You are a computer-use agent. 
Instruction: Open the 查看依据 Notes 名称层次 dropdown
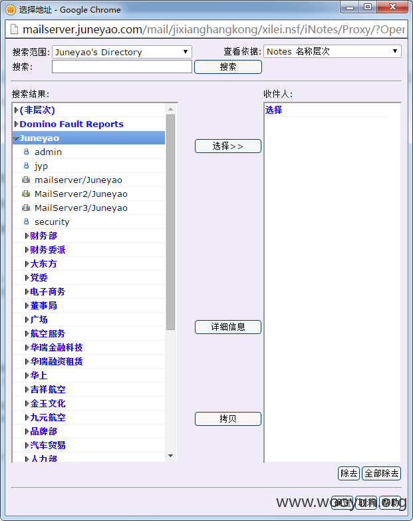tap(333, 51)
